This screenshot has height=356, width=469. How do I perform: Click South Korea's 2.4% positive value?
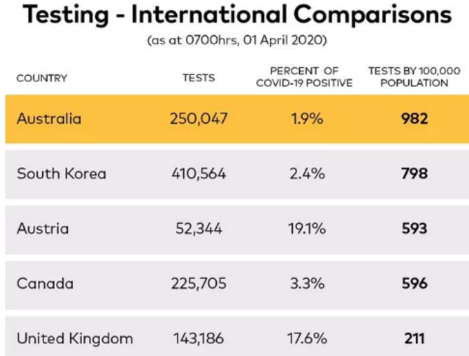click(x=307, y=173)
